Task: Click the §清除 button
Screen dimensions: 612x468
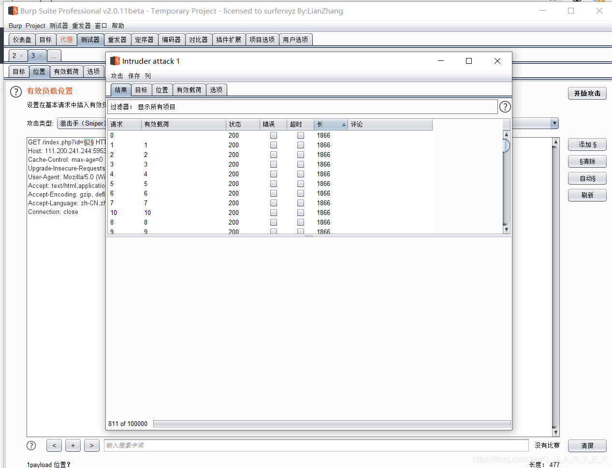Action: (x=587, y=161)
